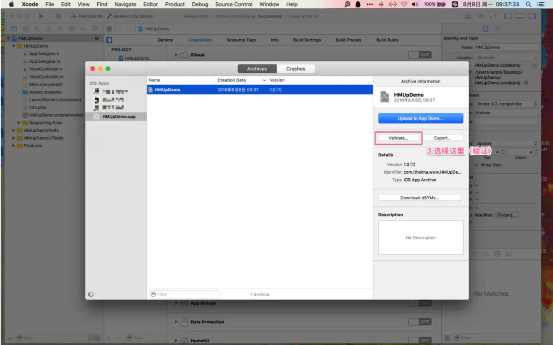553x345 pixels.
Task: Select AppDelegate.m in project navigator
Action: coord(45,61)
